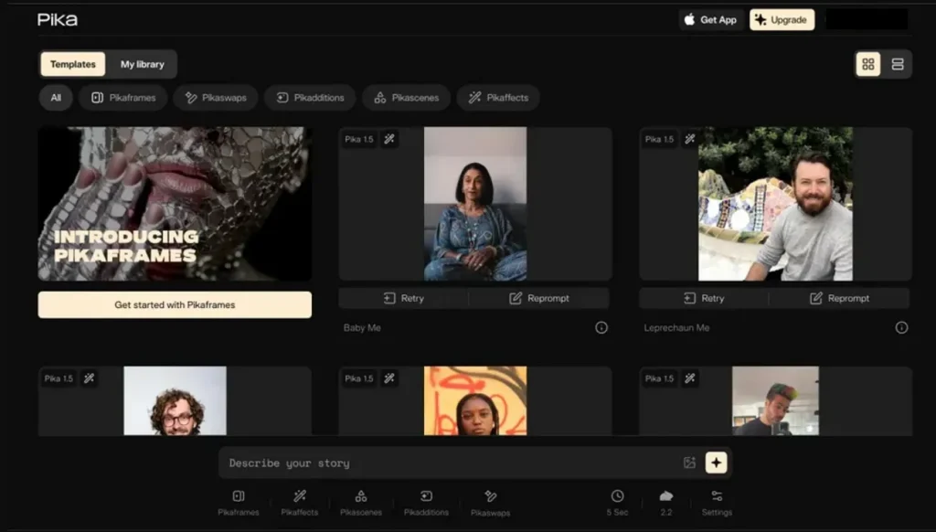This screenshot has width=936, height=532.
Task: Choose Pikadditions tool in bottom toolbar
Action: 426,502
